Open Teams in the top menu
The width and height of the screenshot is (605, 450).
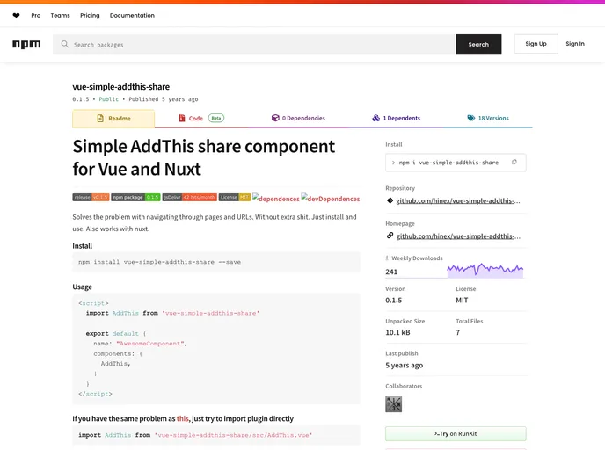click(60, 16)
